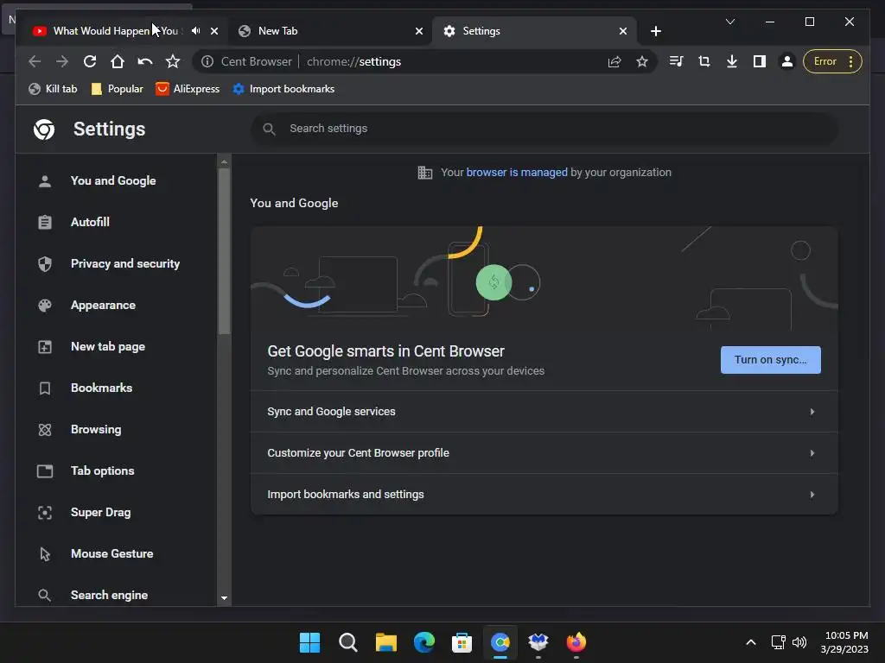Open the volume control in system tray
Screen dimensions: 885x663
[799, 642]
